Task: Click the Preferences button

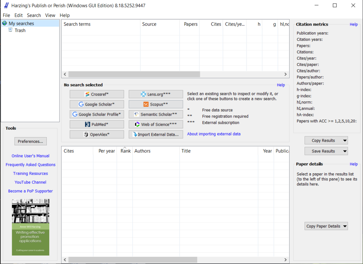Action: 30,141
